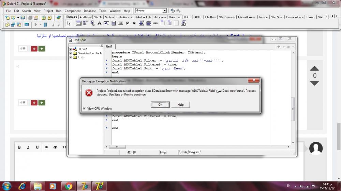Image resolution: width=341 pixels, height=191 pixels.
Task: Click Toggle Form/Unit toolbar icon
Action: coord(19,25)
